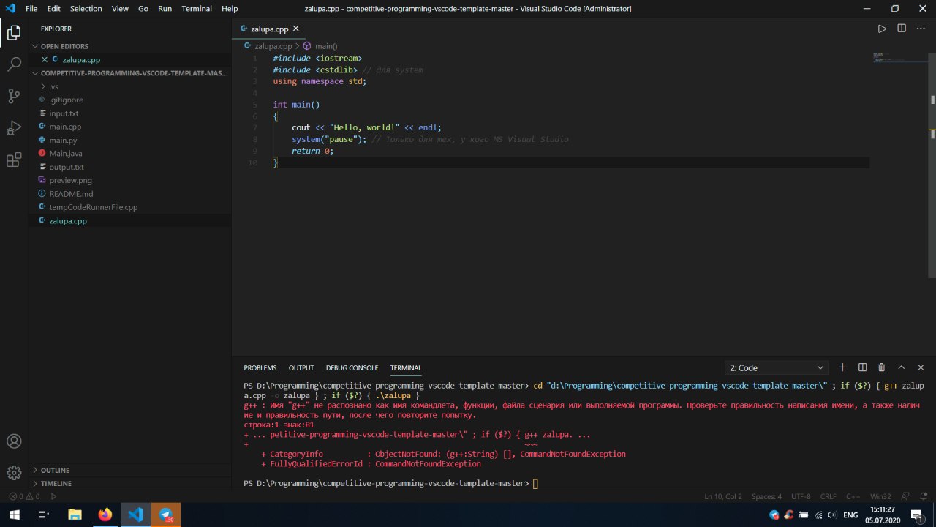
Task: Select the TERMINAL panel tab
Action: (406, 368)
